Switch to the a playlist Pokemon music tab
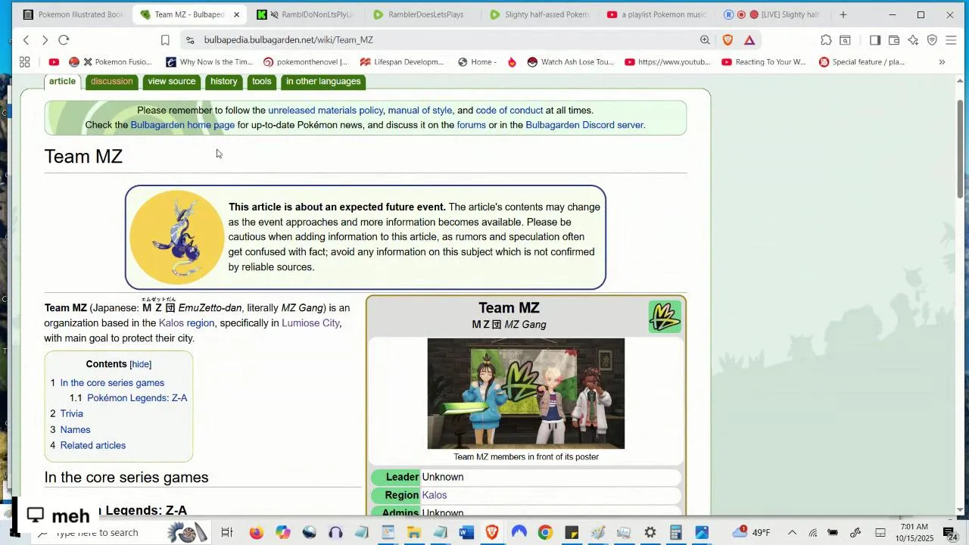The image size is (969, 545). coord(656,14)
